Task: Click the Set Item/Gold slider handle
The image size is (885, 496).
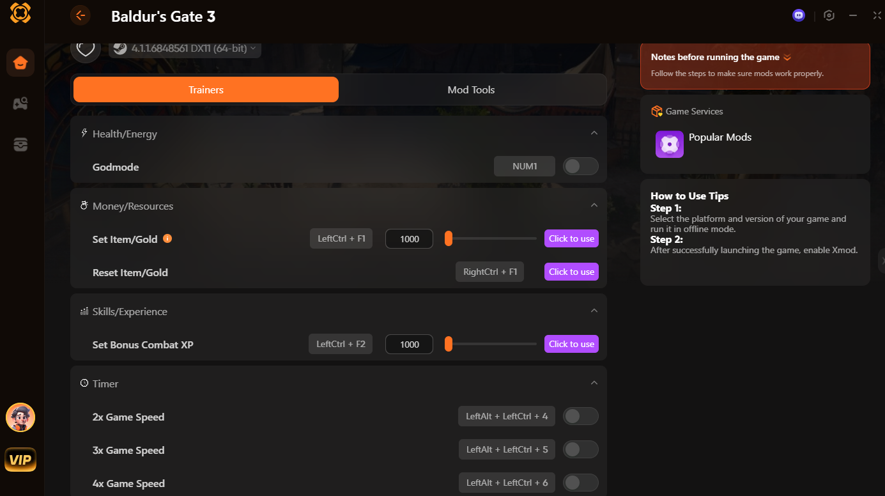Action: [449, 238]
